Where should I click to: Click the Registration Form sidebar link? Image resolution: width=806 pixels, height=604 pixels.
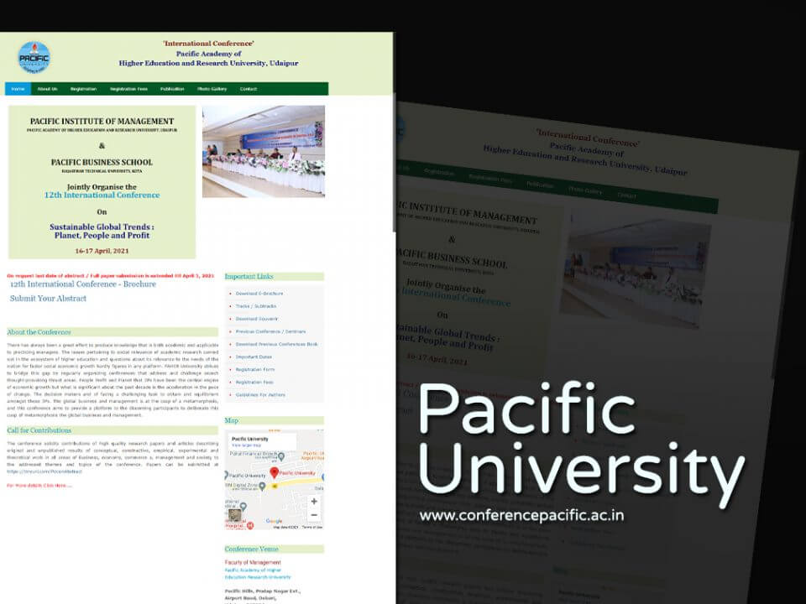click(255, 370)
